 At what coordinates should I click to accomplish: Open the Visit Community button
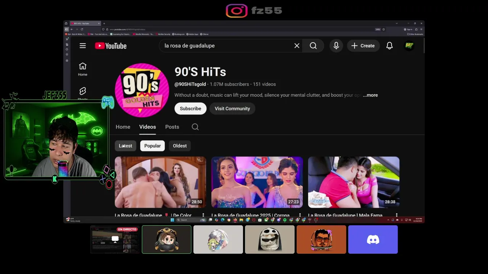232,108
